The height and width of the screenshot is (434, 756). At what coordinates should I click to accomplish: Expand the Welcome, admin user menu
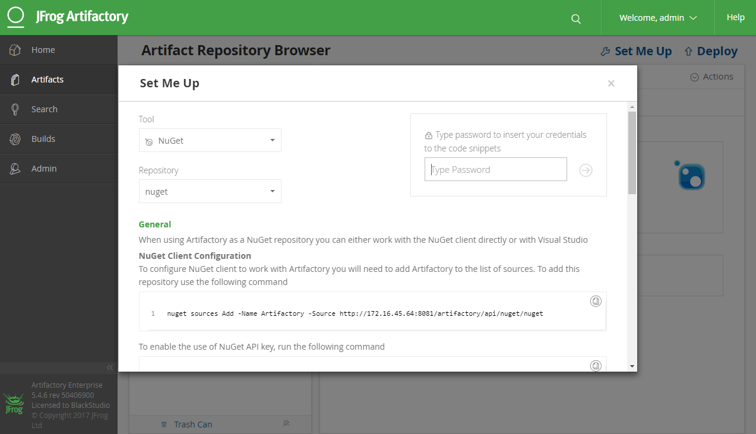click(657, 18)
